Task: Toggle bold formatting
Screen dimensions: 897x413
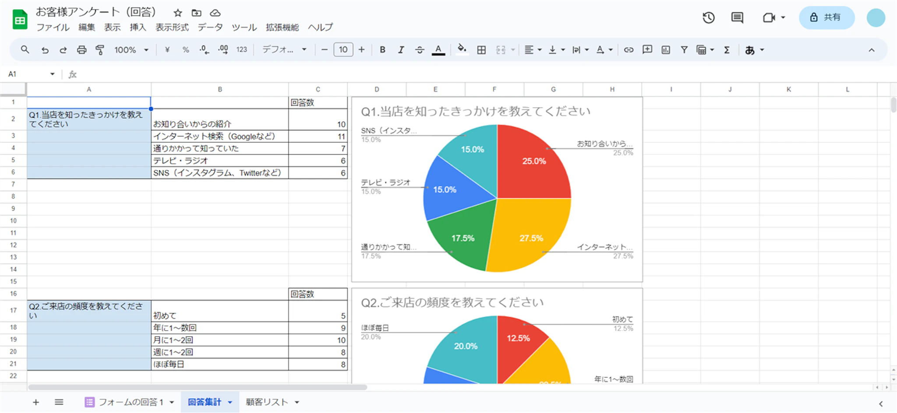Action: coord(382,50)
